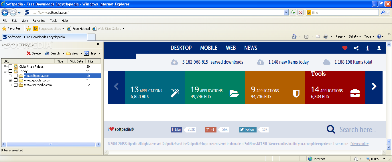Open the Page command bar menu
This screenshot has height=162, width=392.
[x=340, y=36]
